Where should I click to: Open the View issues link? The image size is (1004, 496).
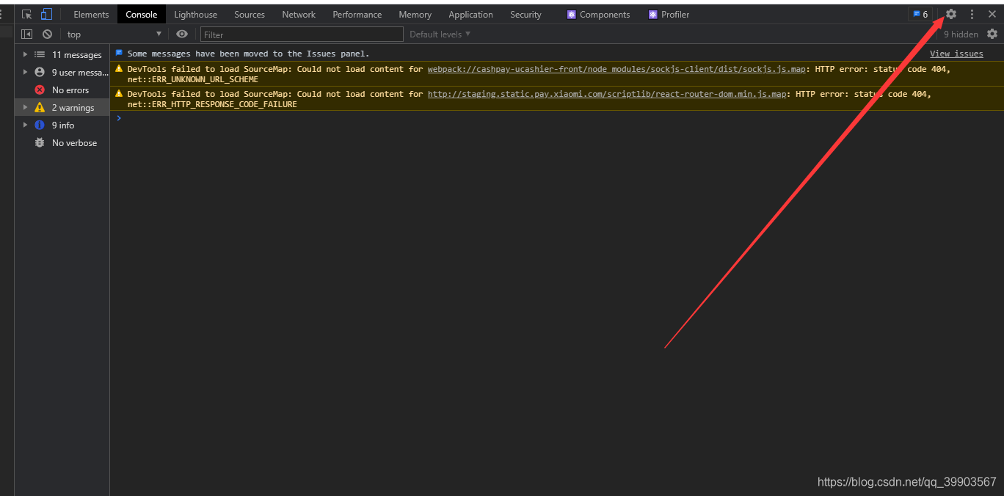click(x=956, y=54)
